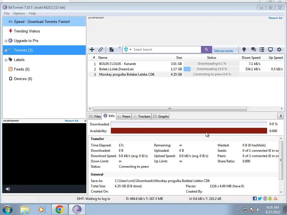Click Report Ad link on the sidebar advertisement

[x=71, y=121]
